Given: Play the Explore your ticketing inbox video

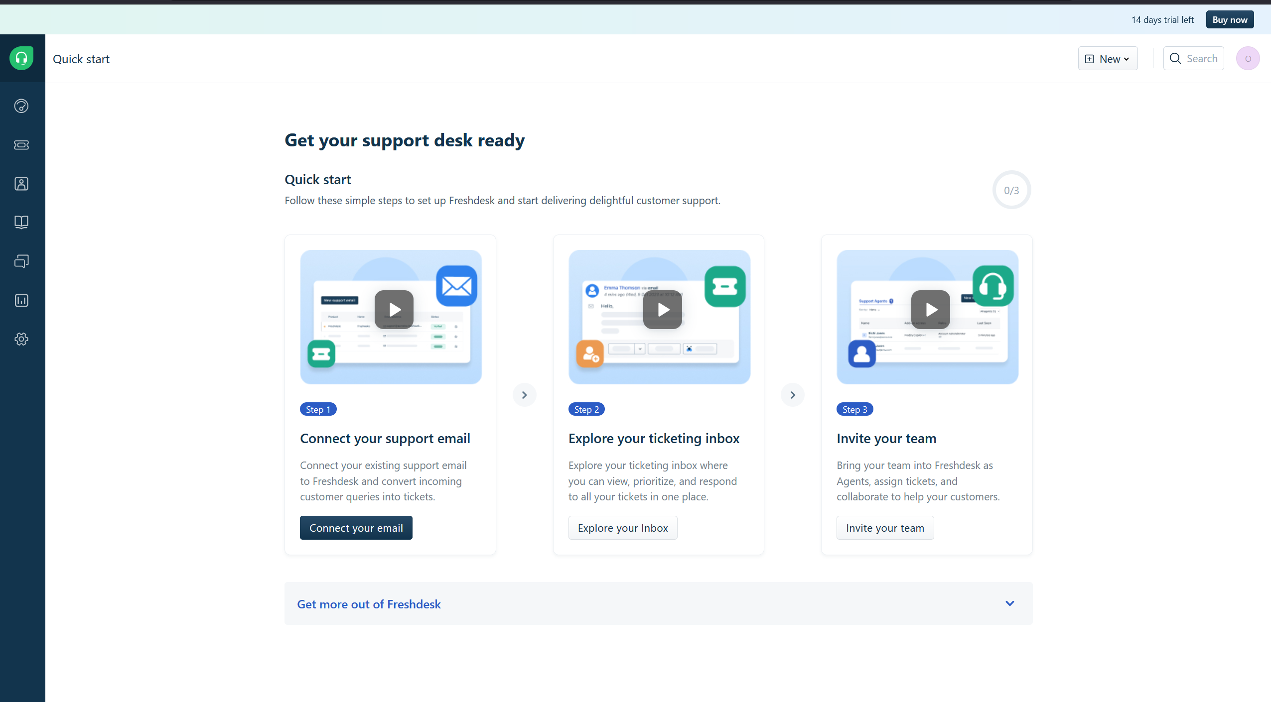Looking at the screenshot, I should 662,309.
